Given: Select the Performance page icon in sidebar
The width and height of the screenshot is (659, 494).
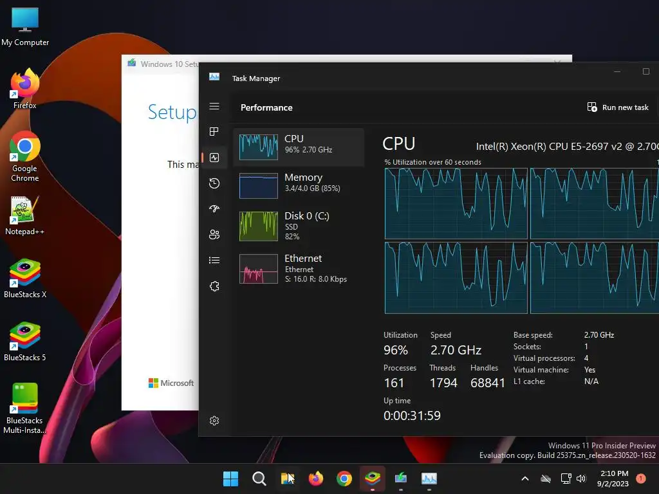Looking at the screenshot, I should [214, 158].
